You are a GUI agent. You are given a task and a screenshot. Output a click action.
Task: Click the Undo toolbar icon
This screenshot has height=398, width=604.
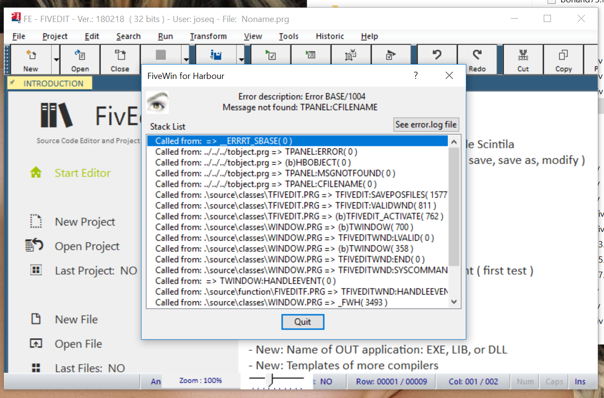(x=437, y=55)
